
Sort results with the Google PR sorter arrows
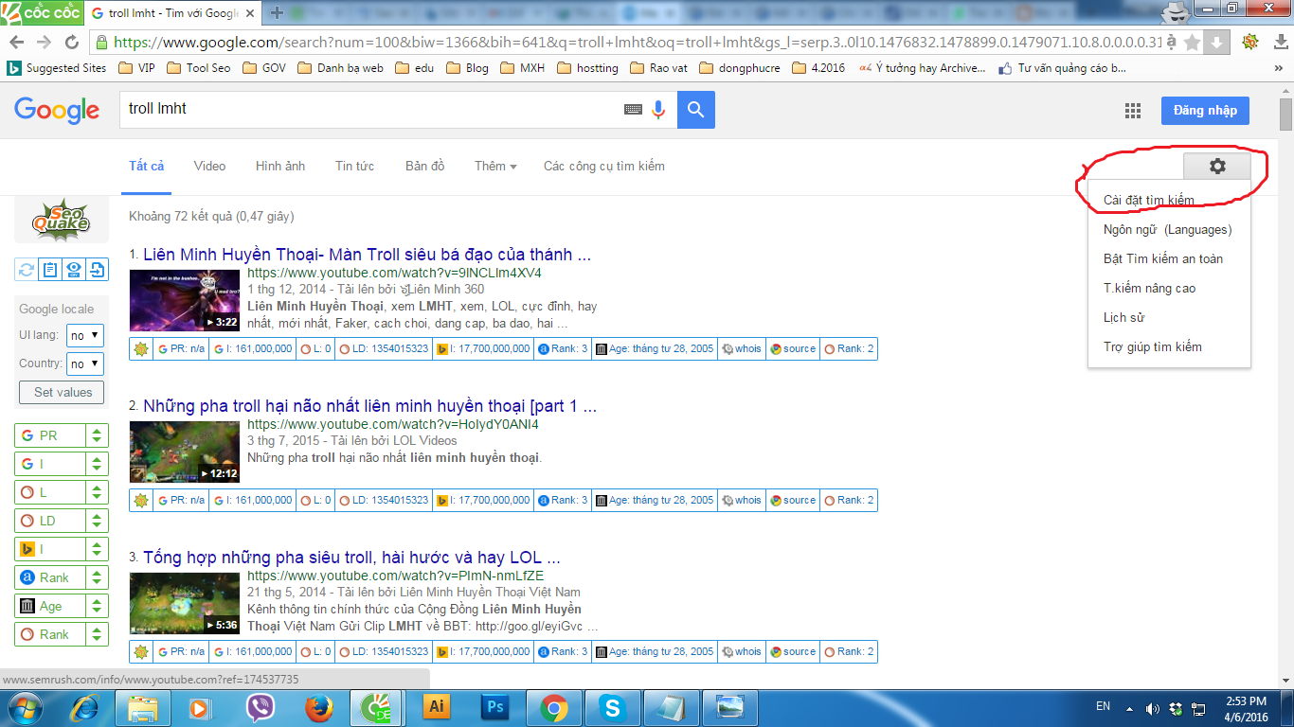96,435
